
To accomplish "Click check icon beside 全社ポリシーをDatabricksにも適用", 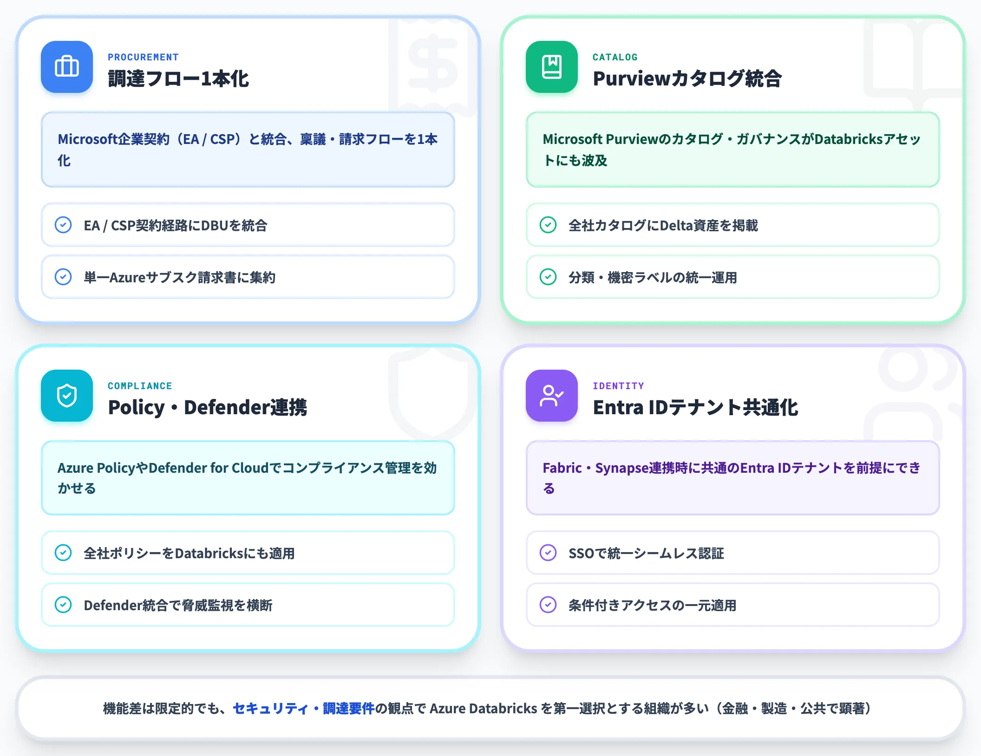I will pos(63,553).
